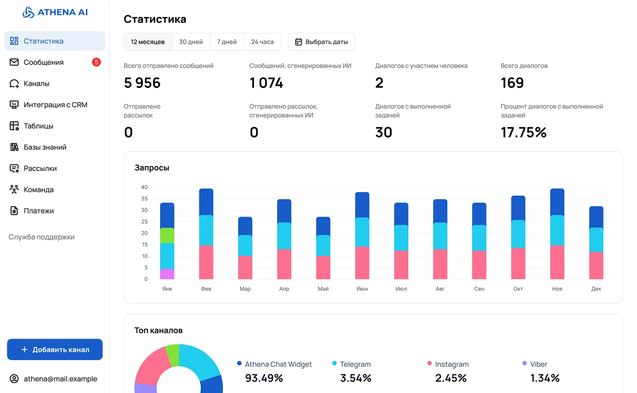Screen dimensions: 637x393
Task: Click the Рассылки broadcast icon
Action: [14, 168]
